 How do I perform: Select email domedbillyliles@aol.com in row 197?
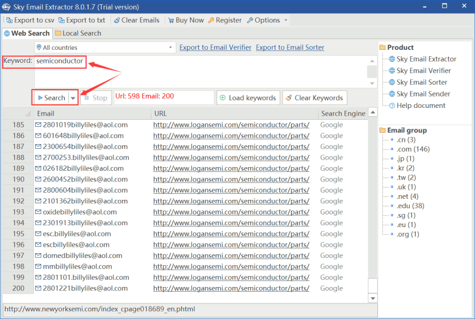[x=83, y=256]
